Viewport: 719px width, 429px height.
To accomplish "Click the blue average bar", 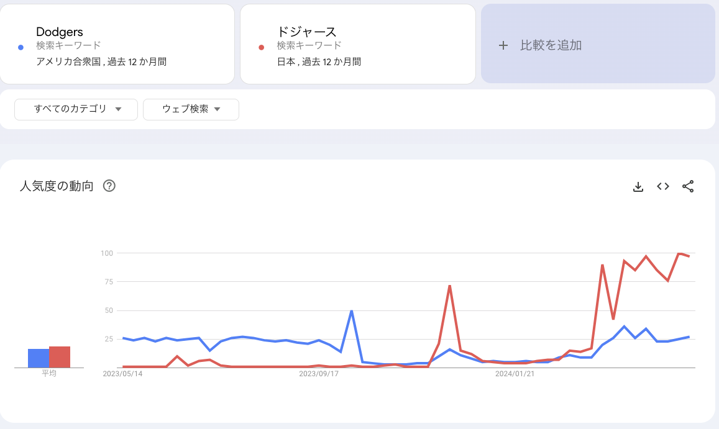I will click(39, 358).
